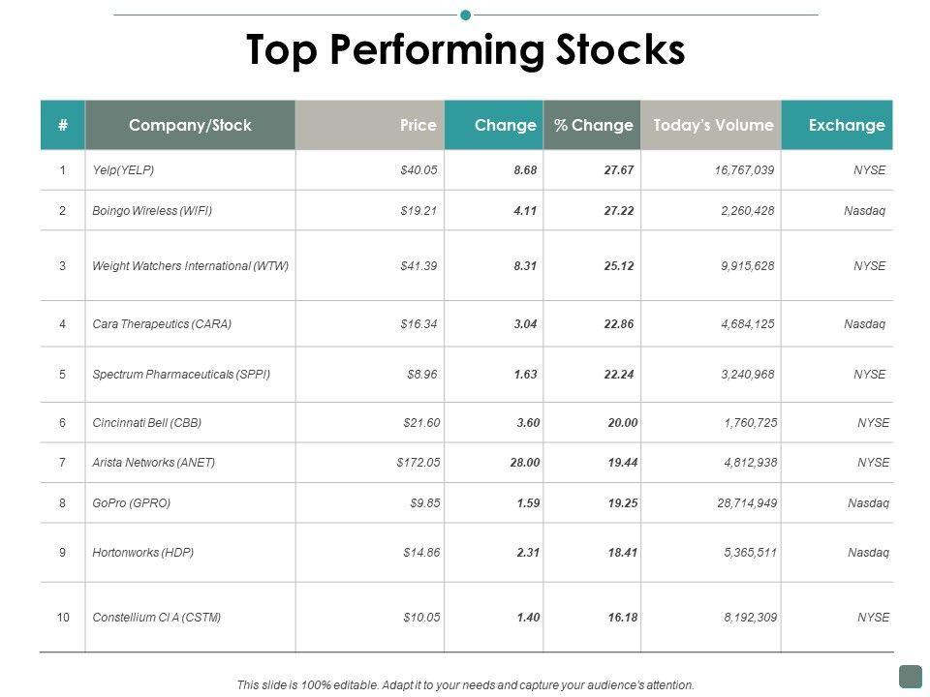The image size is (930, 697).
Task: Select Constellium Cl A (CSTM) cell
Action: click(x=157, y=617)
